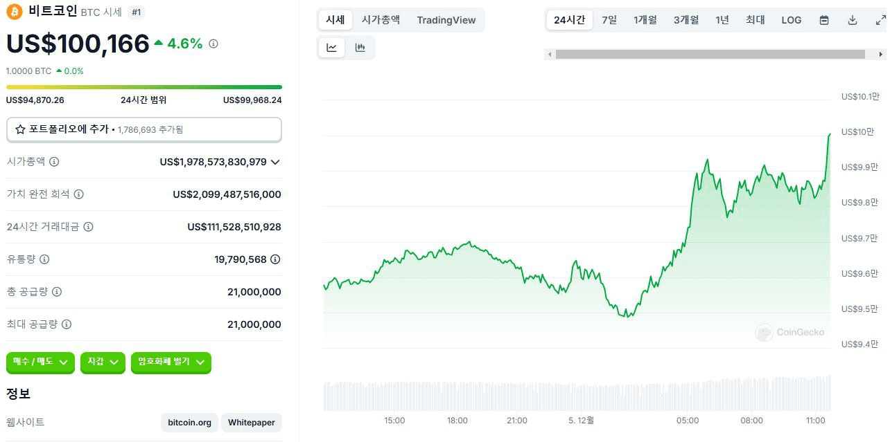Switch to candlestick chart view

[360, 48]
